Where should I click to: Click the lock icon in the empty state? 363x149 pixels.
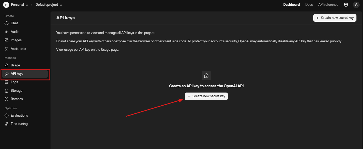coord(206,76)
